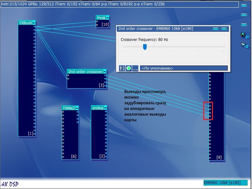Select the Peak module title
The image size is (252, 189).
point(101,18)
